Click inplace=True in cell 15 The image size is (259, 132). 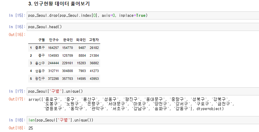[132, 16]
